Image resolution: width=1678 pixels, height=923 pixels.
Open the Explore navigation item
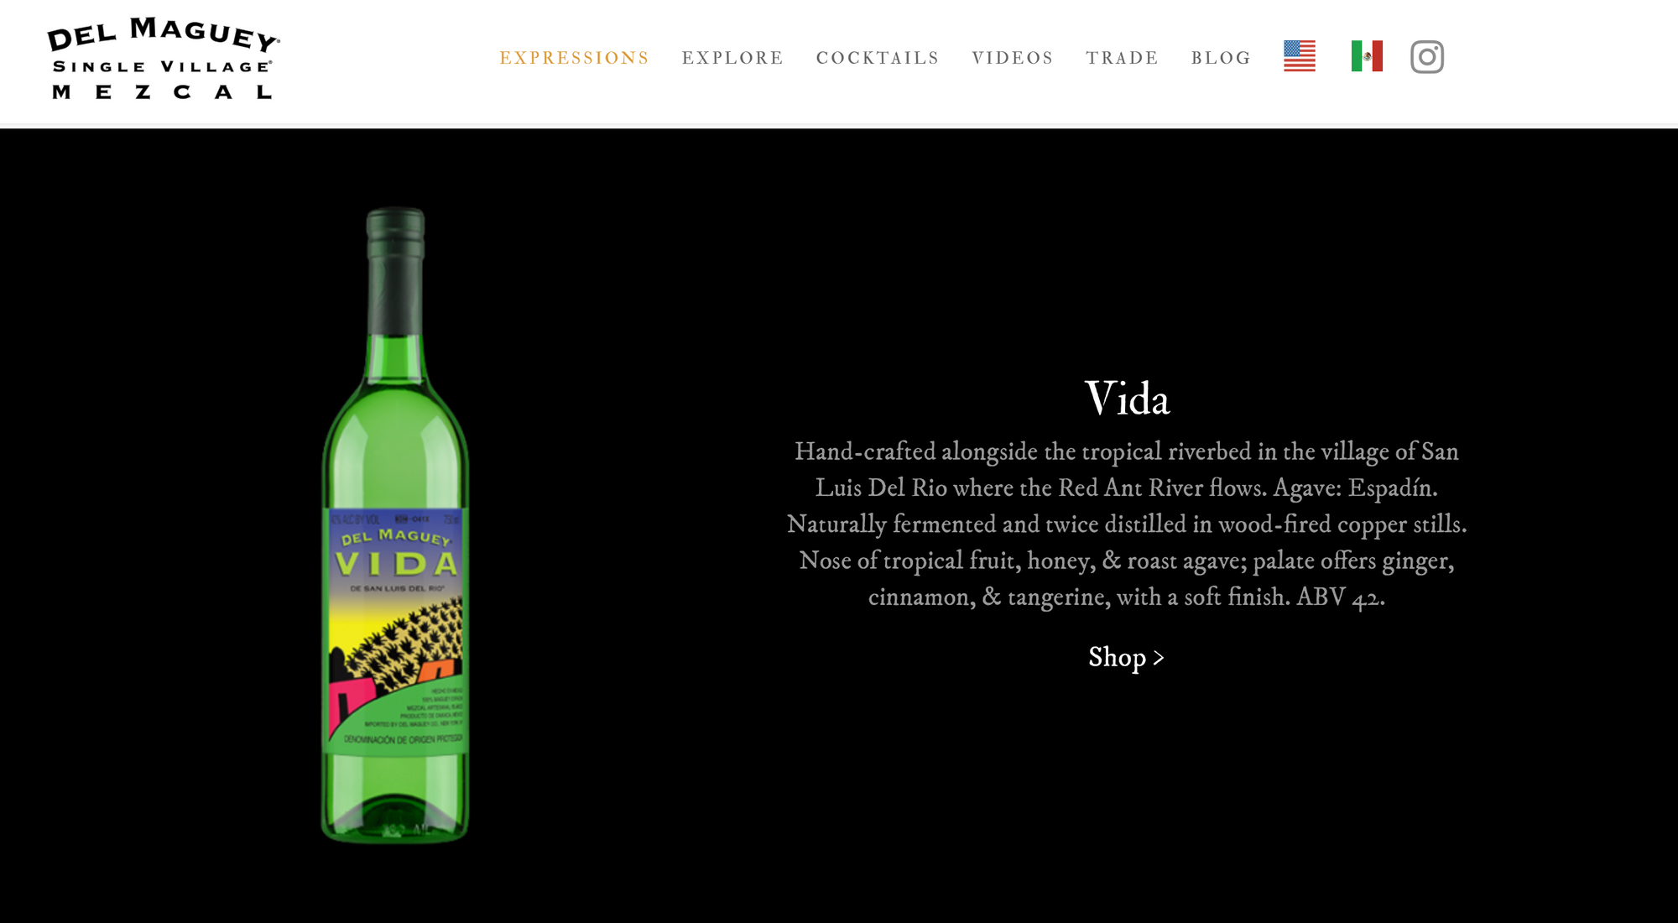point(732,58)
